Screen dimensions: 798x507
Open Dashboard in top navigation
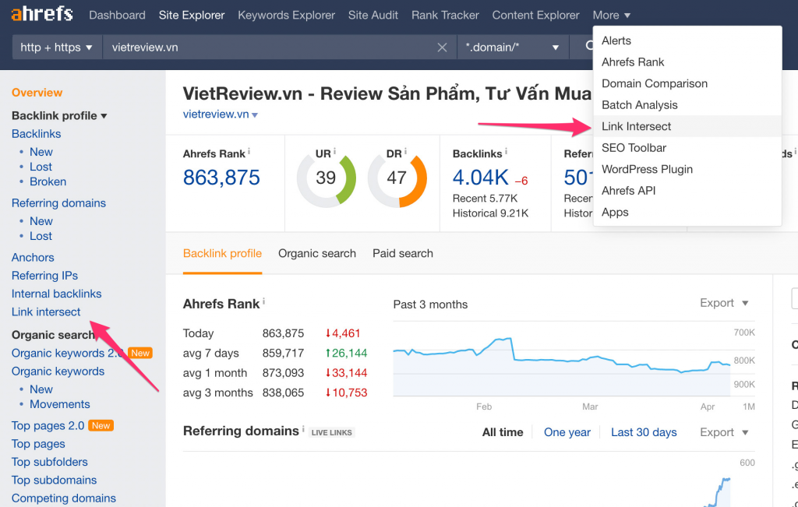point(117,16)
